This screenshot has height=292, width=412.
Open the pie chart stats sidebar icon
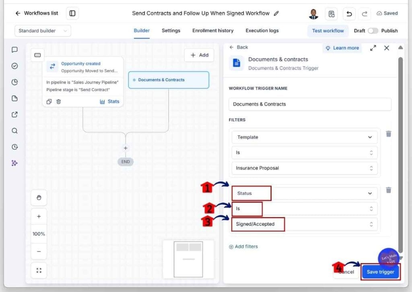tap(15, 82)
